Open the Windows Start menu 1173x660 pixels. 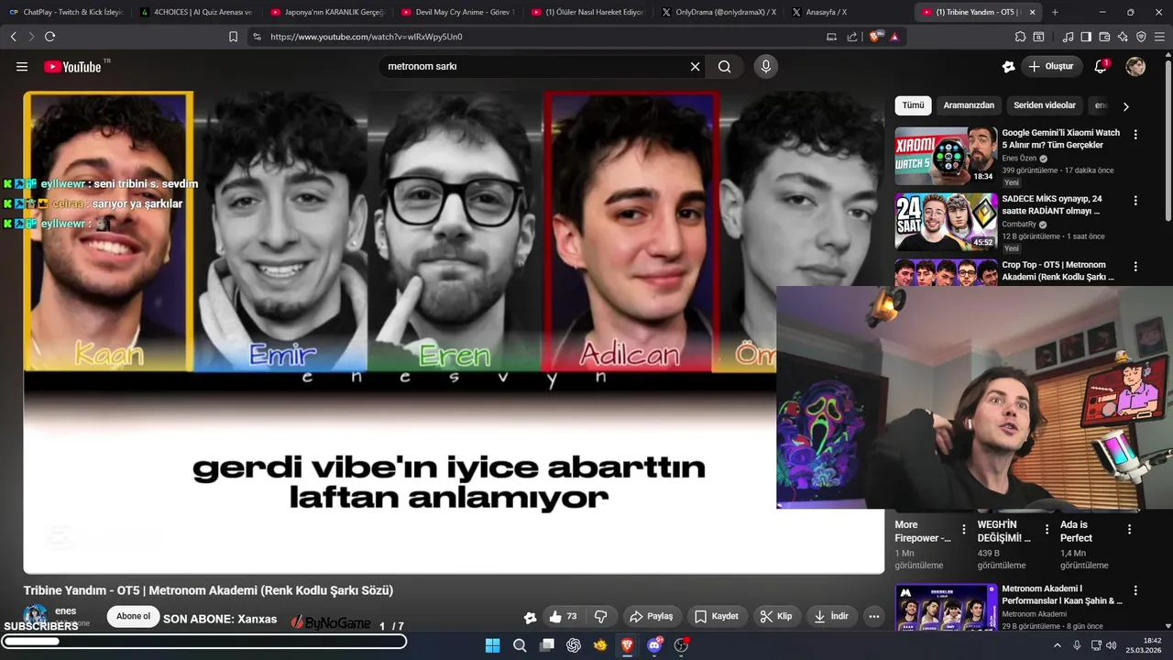pyautogui.click(x=492, y=645)
